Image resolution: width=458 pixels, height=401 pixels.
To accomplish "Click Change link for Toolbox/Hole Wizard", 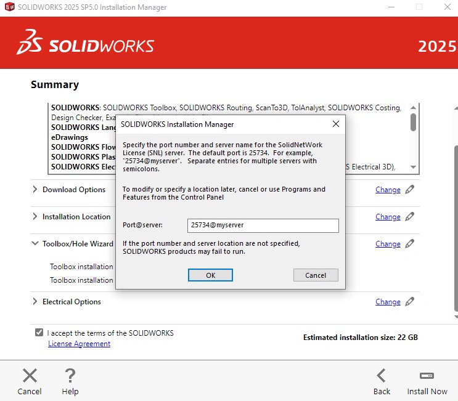I will 388,244.
